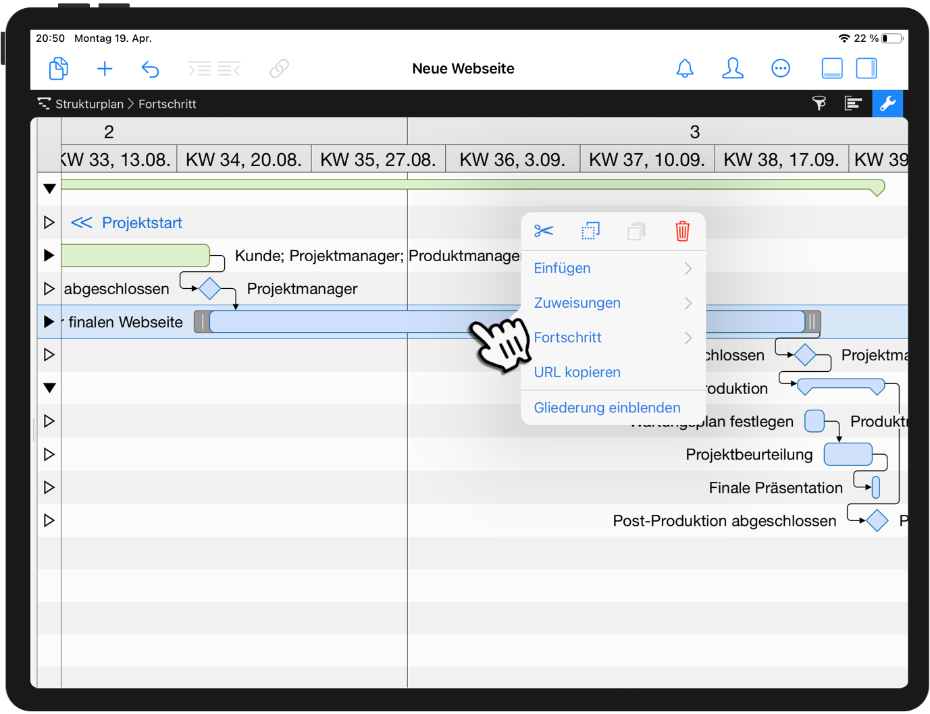Open the notifications bell icon

685,68
